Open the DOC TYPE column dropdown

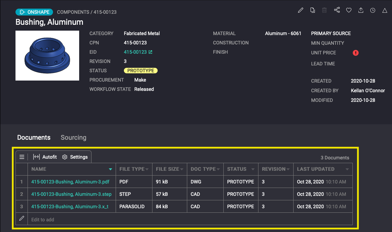(x=218, y=169)
